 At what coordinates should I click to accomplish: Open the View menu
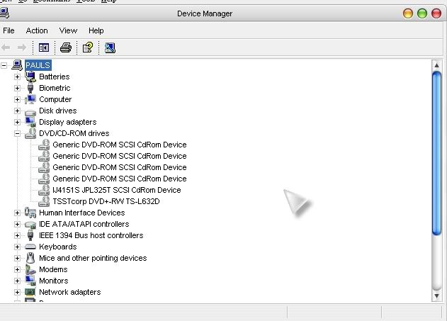(x=68, y=30)
